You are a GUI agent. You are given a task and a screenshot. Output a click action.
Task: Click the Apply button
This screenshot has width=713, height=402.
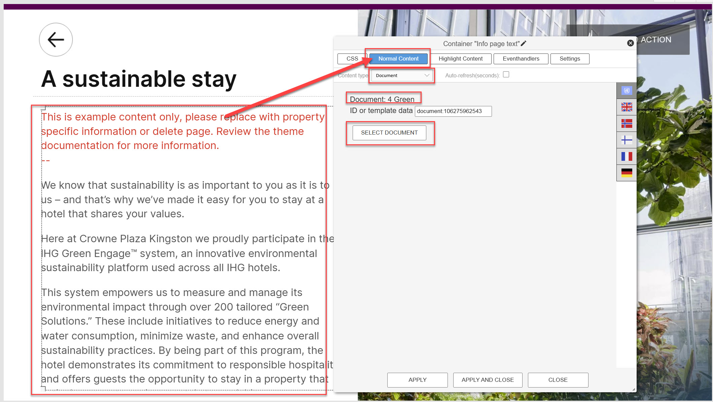click(x=417, y=380)
